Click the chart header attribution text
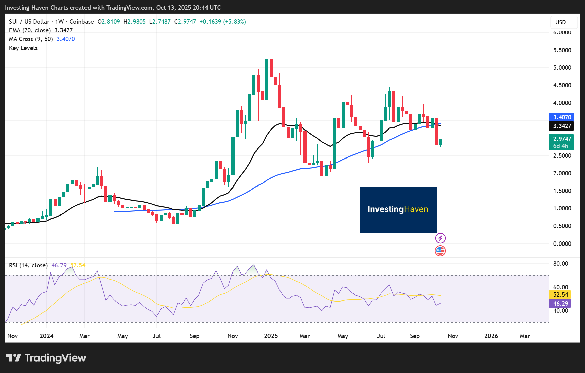This screenshot has height=373, width=585. tap(113, 7)
